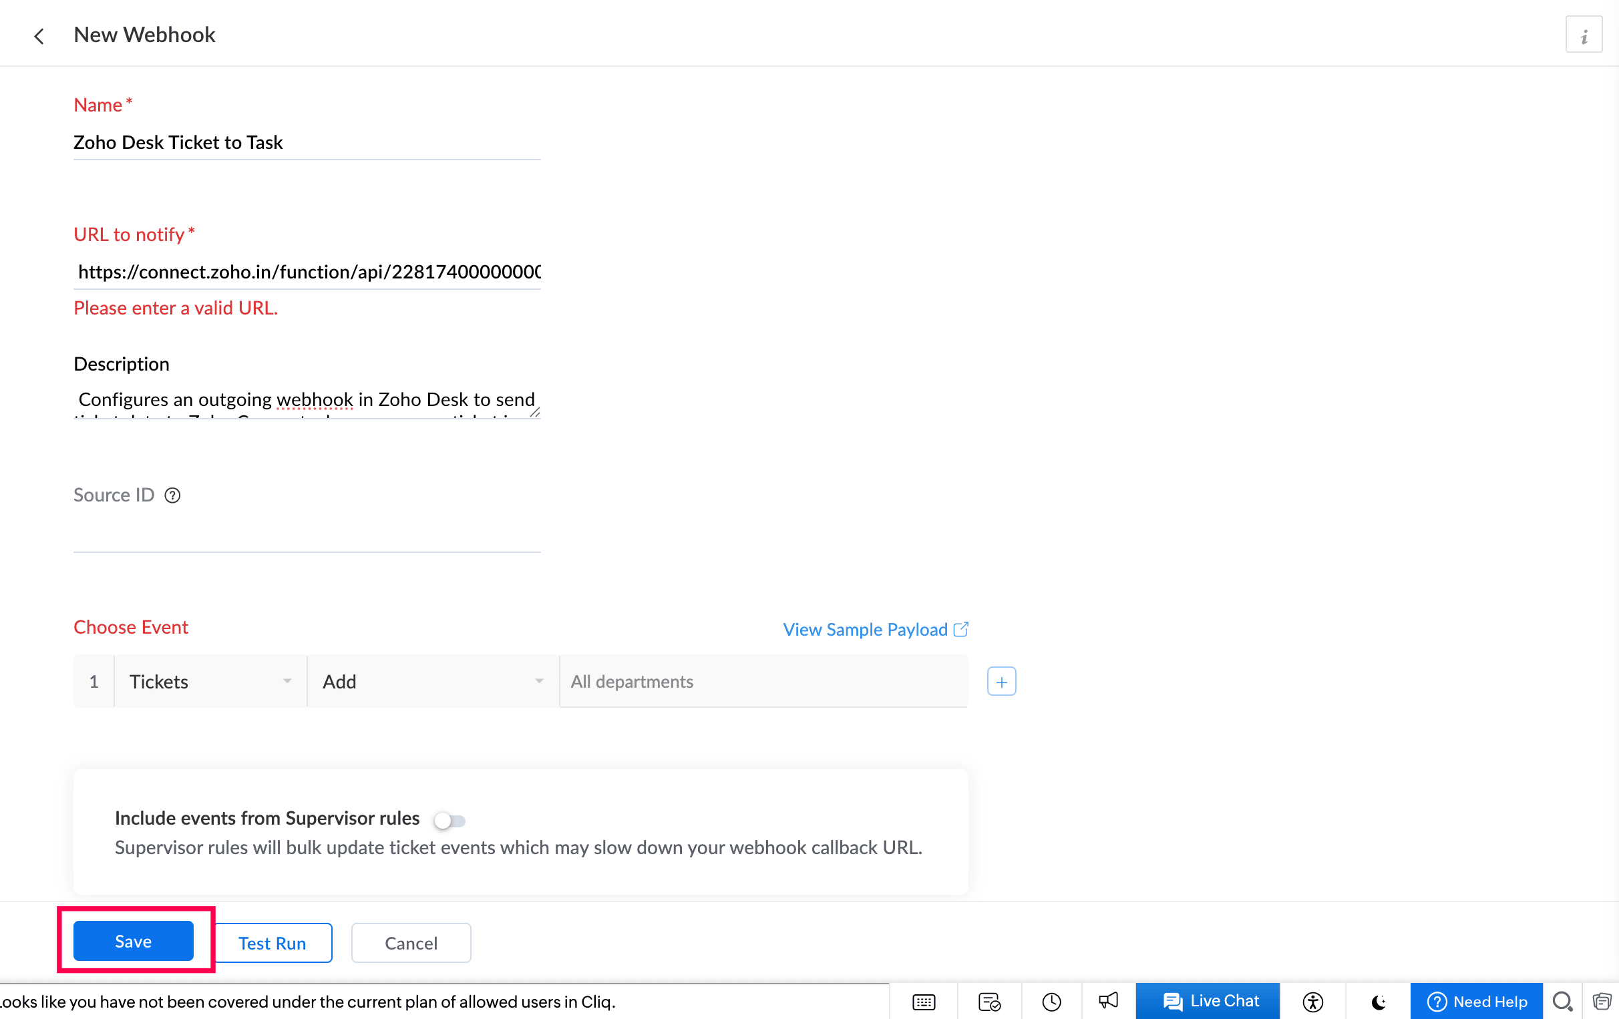Click the Cliq plan notice text
The width and height of the screenshot is (1619, 1019).
click(x=308, y=1002)
